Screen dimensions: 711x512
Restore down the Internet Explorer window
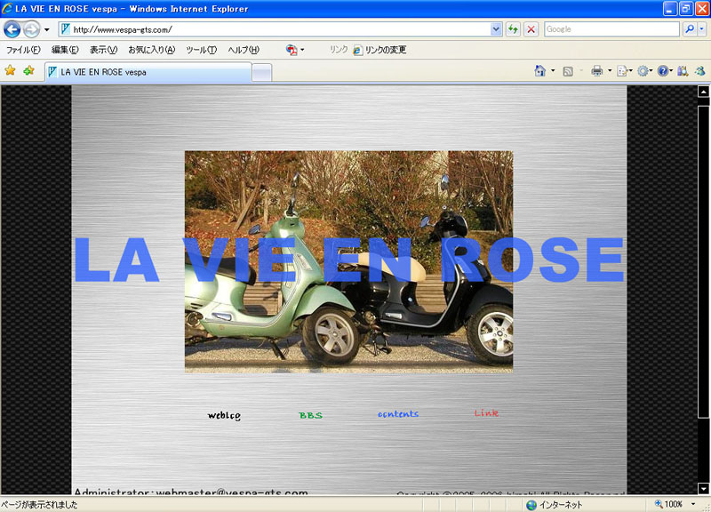[x=686, y=8]
